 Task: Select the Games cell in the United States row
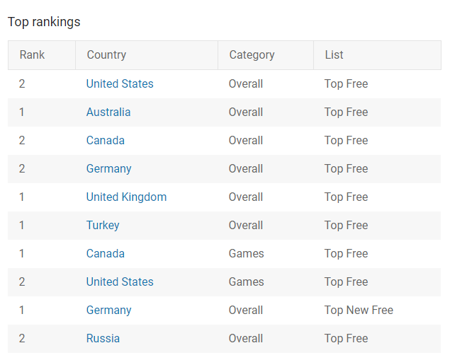pyautogui.click(x=246, y=281)
